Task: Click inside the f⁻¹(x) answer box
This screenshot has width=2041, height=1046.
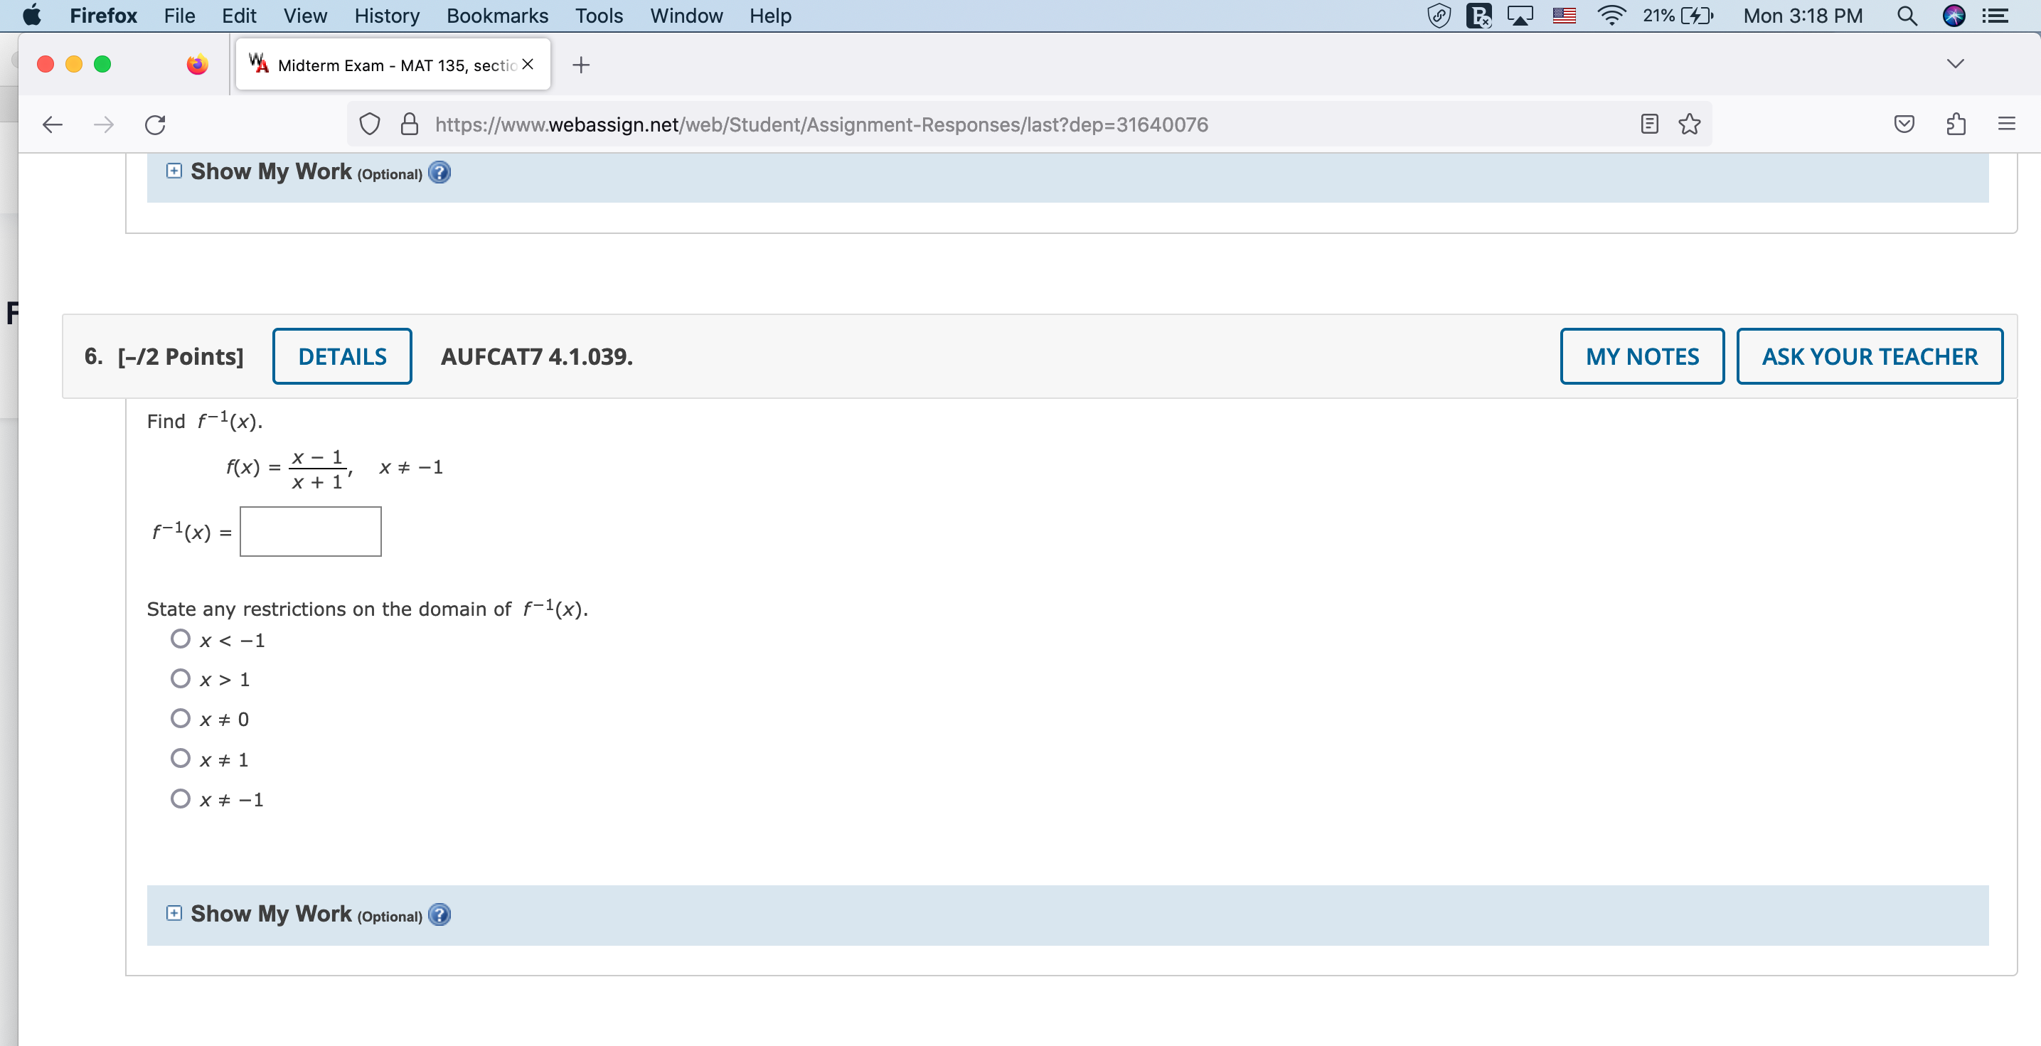Action: click(x=310, y=531)
